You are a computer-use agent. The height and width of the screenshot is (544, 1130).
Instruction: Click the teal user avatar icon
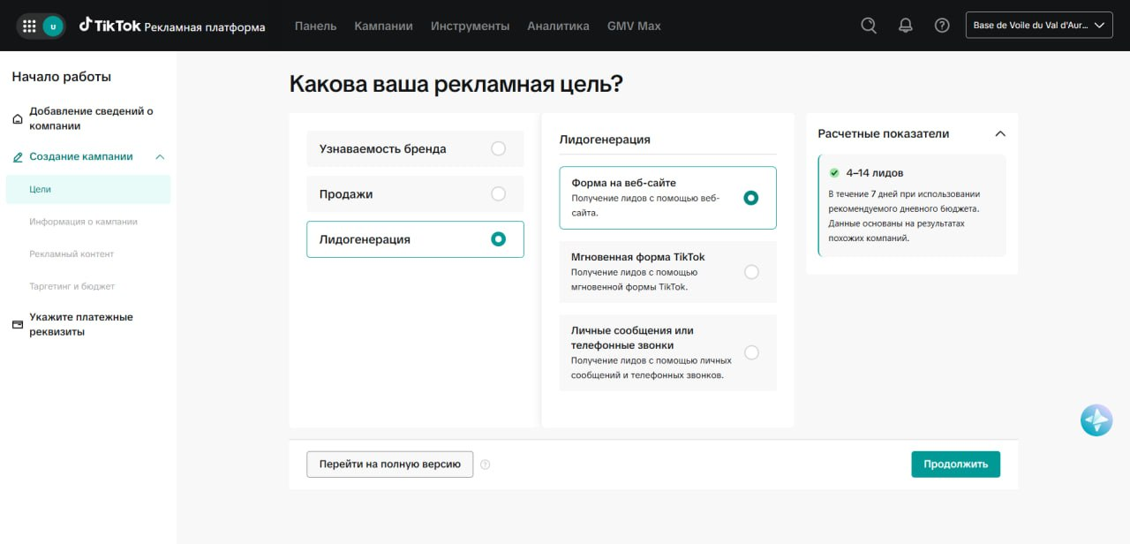[53, 26]
